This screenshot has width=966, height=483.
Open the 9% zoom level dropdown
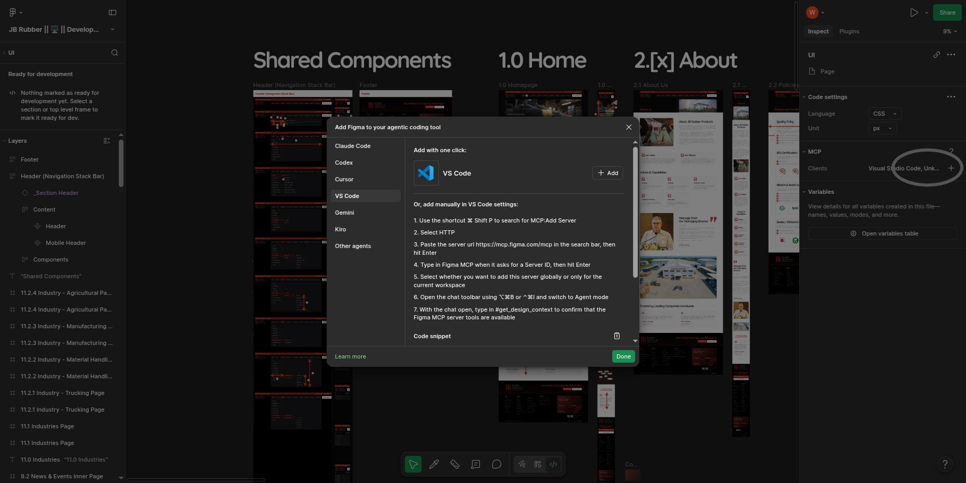point(950,31)
